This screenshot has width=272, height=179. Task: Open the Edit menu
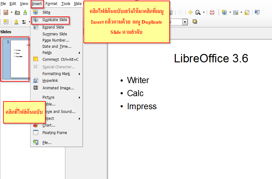click(13, 4)
